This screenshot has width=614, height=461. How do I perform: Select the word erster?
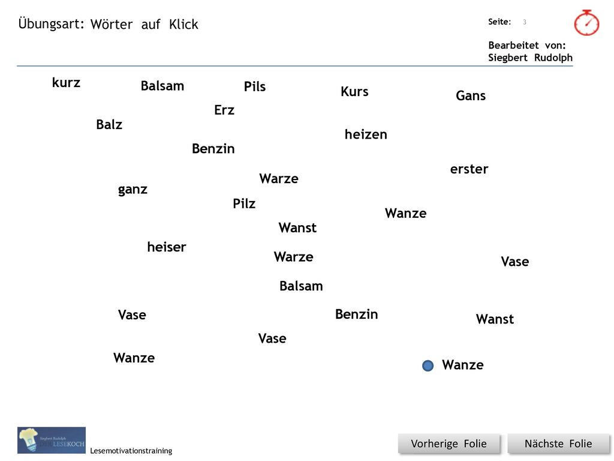coord(469,169)
